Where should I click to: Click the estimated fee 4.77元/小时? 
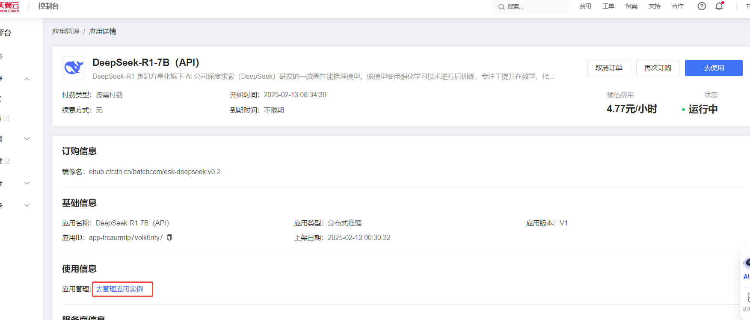631,109
